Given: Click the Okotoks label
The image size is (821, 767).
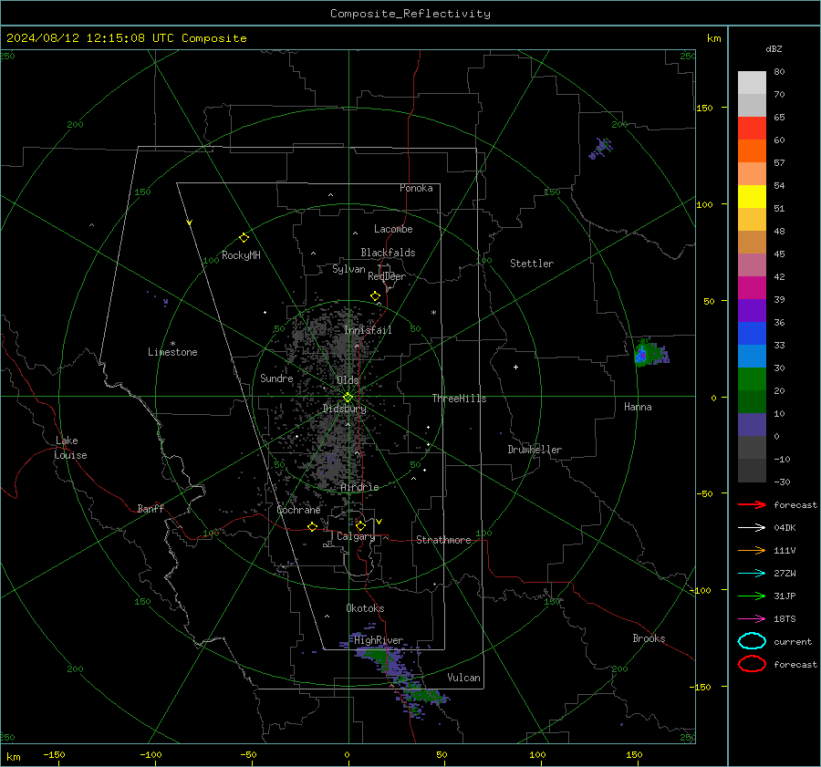Looking at the screenshot, I should (365, 608).
